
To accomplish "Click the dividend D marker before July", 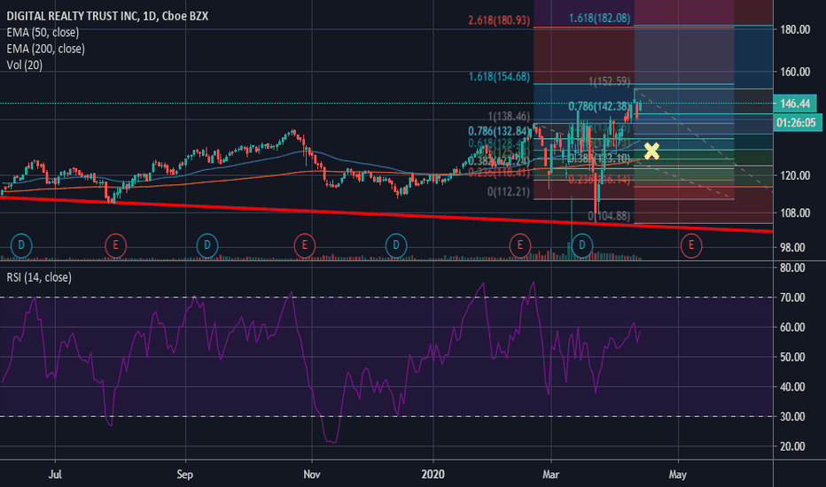I will tap(21, 245).
